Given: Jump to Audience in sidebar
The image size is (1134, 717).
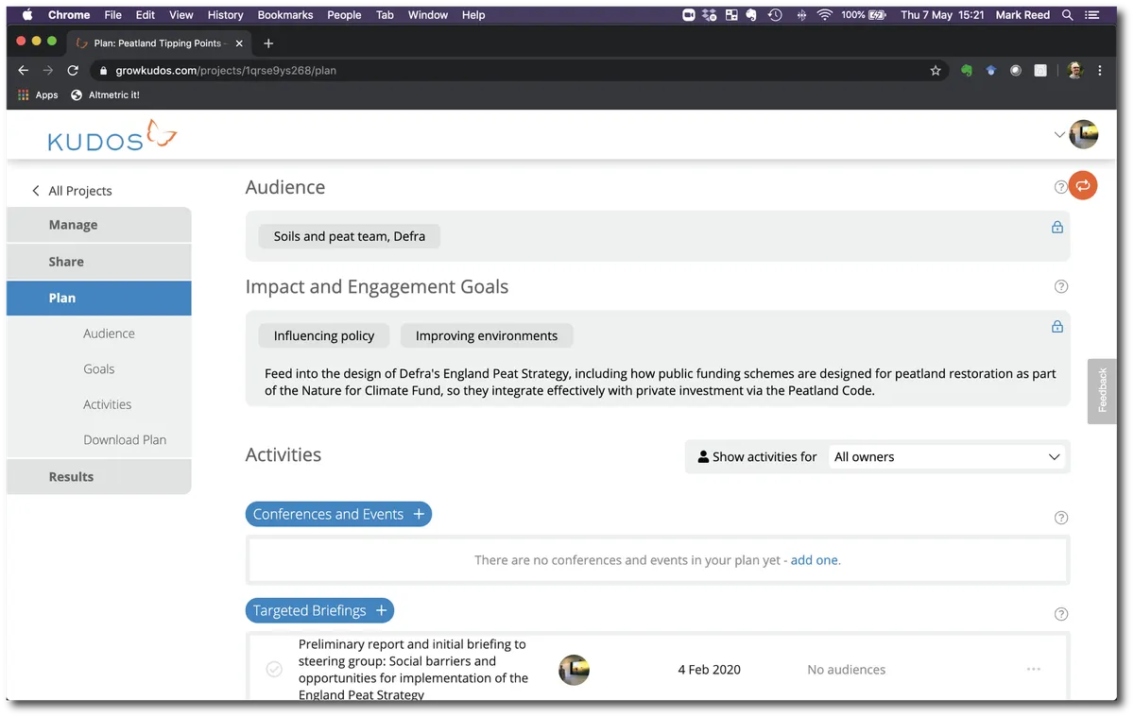Looking at the screenshot, I should tap(109, 333).
